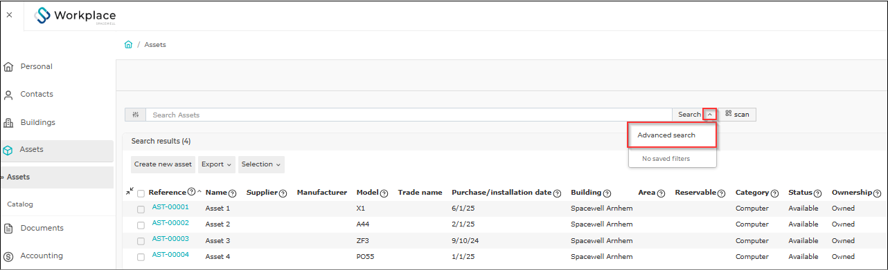
Task: Click the Personal house icon in sidebar
Action: (x=8, y=67)
